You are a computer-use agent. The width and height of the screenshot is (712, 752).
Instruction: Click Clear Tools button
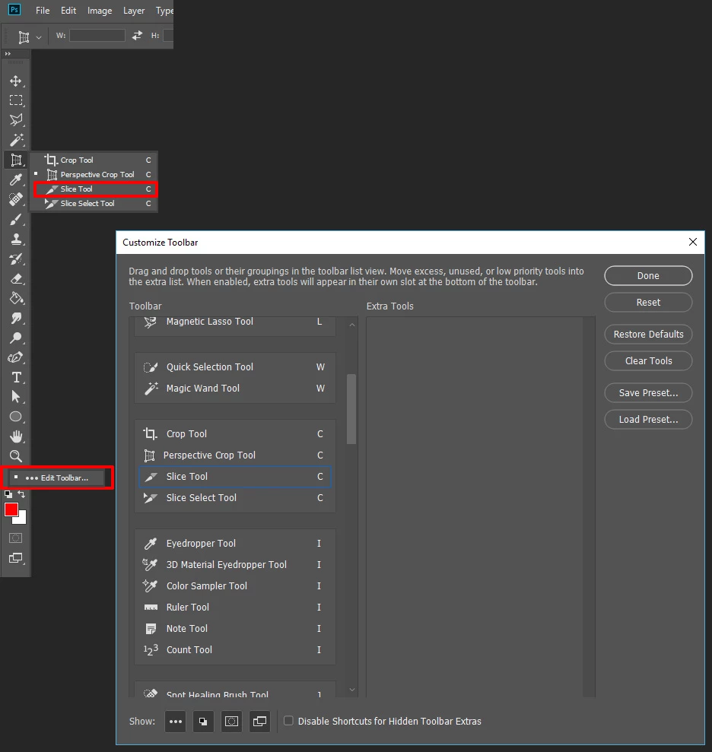pos(648,360)
